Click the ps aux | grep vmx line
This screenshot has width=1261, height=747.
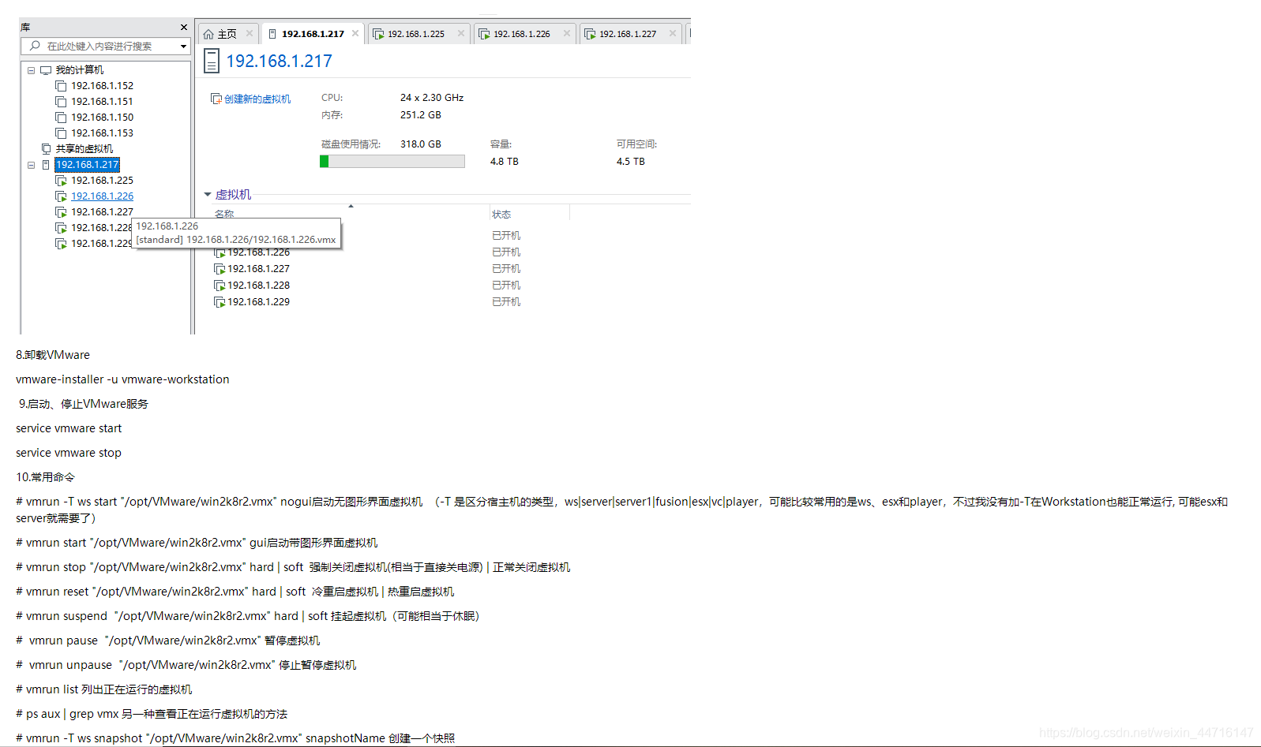(152, 714)
